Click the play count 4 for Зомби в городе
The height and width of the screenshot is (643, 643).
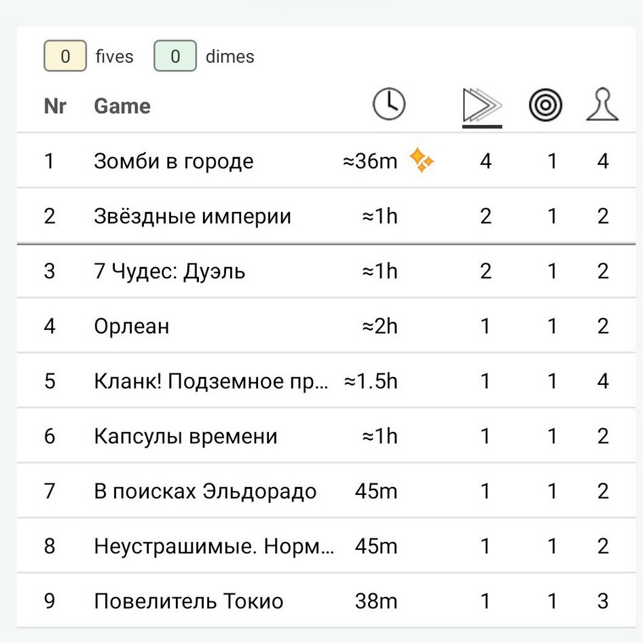(485, 161)
